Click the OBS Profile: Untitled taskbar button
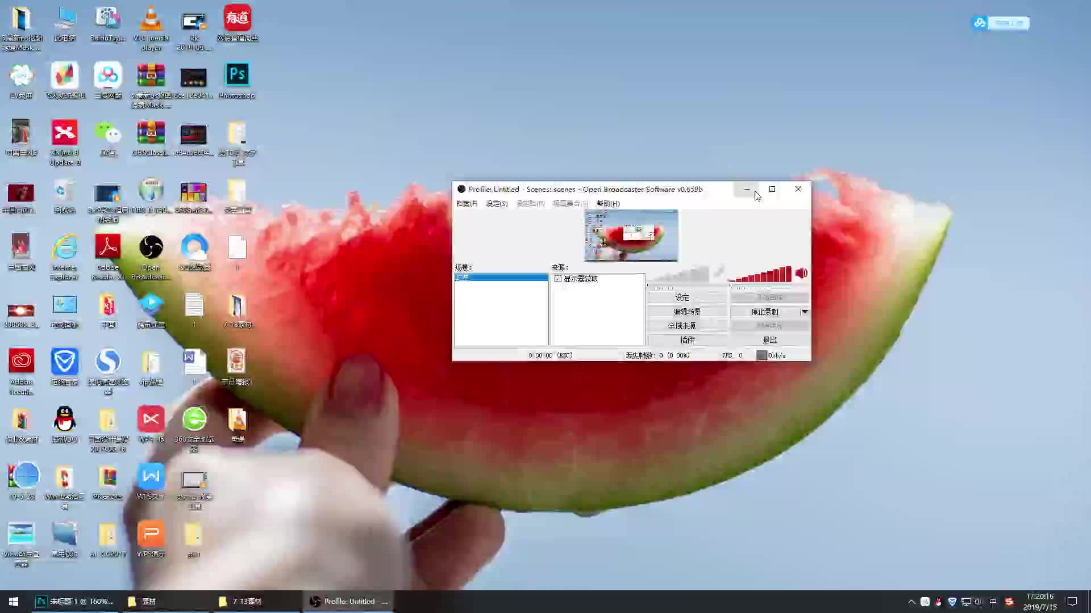The width and height of the screenshot is (1091, 613). (x=349, y=602)
